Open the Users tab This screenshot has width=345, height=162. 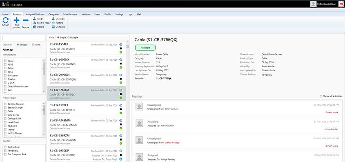coord(97,15)
